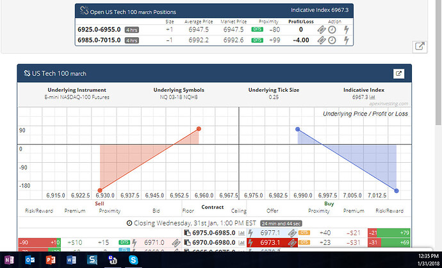442x268 pixels.
Task: Click lightning icon next to offer 6973.1
Action: tap(250, 242)
